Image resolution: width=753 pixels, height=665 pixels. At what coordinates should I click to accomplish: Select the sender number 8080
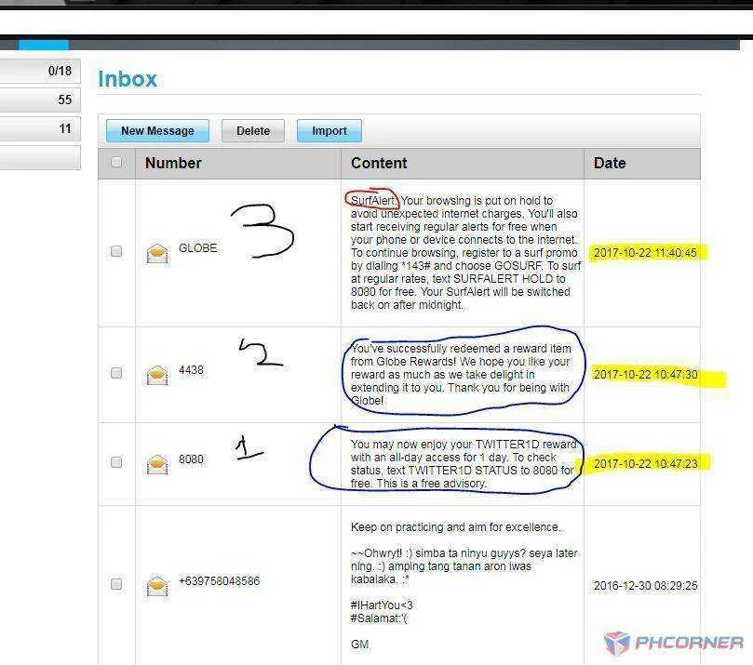(x=191, y=459)
